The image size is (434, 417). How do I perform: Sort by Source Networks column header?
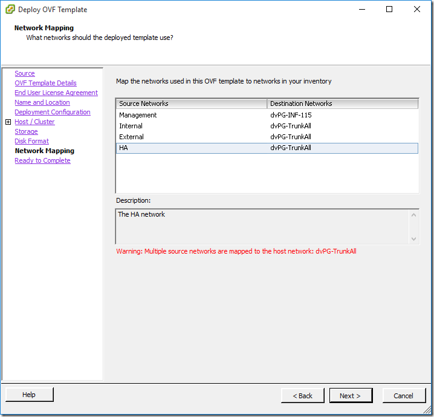coord(190,103)
